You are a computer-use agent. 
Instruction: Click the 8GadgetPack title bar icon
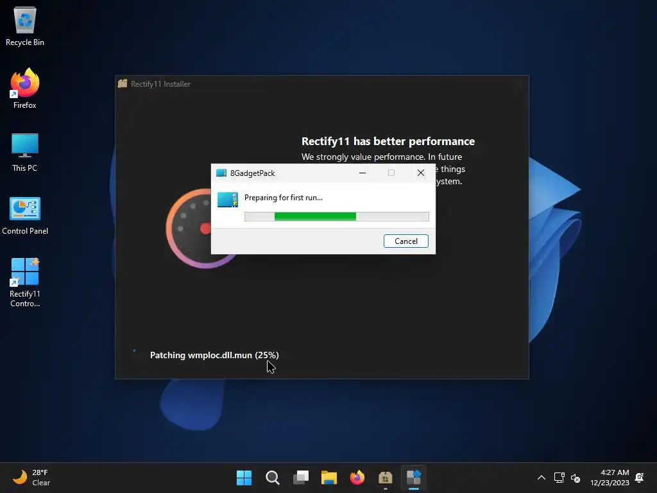tap(221, 173)
